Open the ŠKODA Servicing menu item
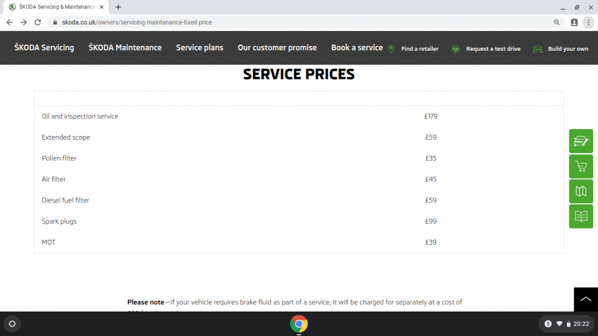 pos(44,48)
